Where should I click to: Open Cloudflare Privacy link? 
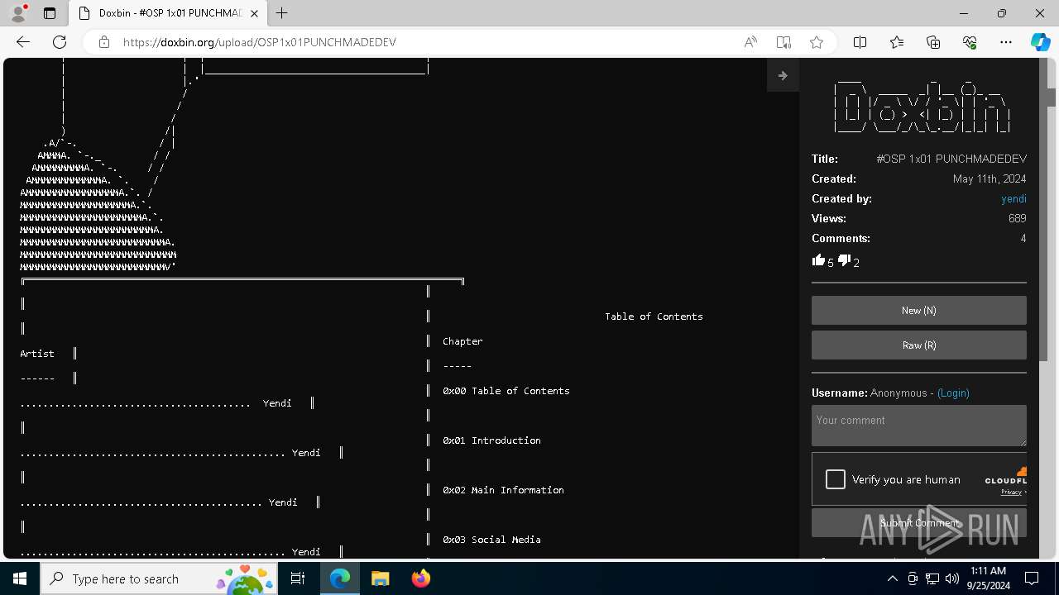1011,492
